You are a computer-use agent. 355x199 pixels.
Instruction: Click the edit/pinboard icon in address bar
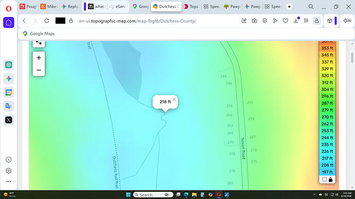[244, 21]
